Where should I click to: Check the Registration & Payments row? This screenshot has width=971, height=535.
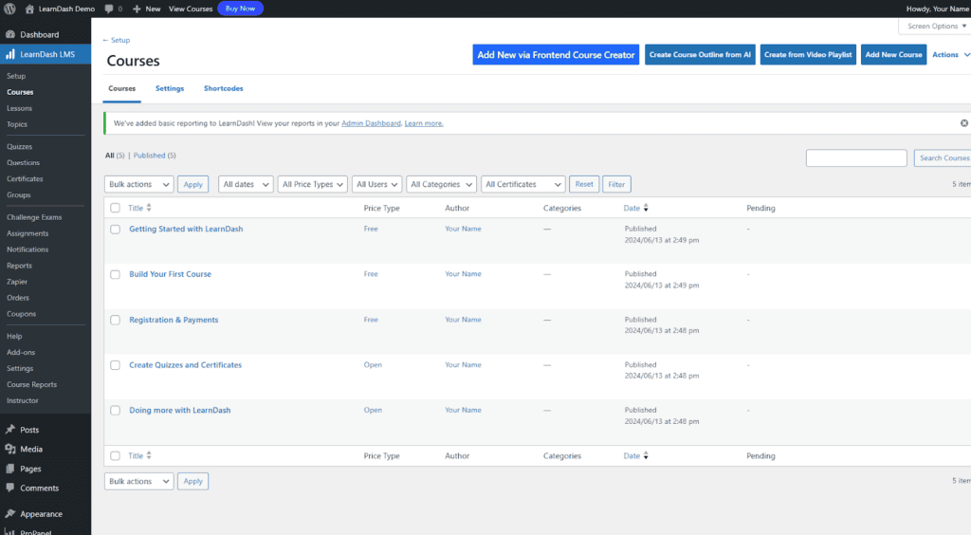pyautogui.click(x=115, y=320)
